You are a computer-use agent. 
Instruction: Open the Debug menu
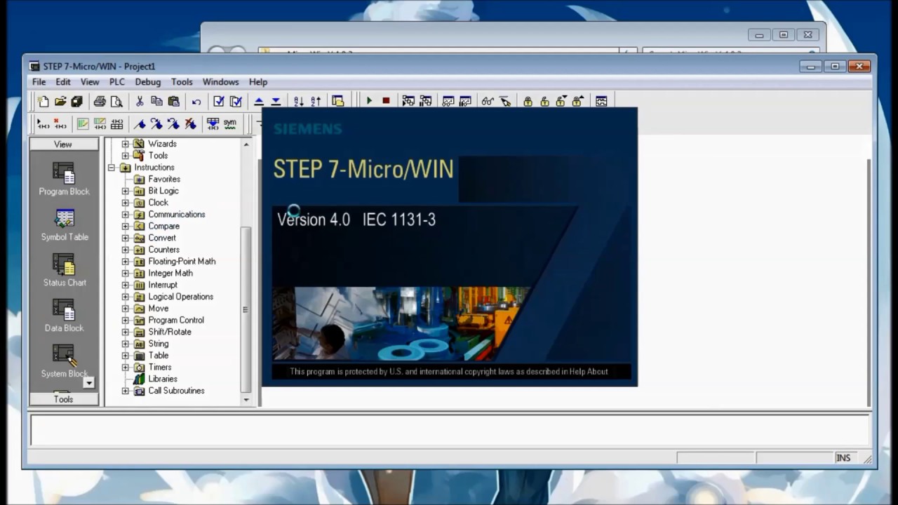148,82
